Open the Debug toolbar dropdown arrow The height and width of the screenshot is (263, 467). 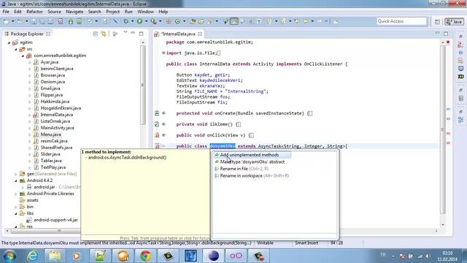(x=133, y=21)
